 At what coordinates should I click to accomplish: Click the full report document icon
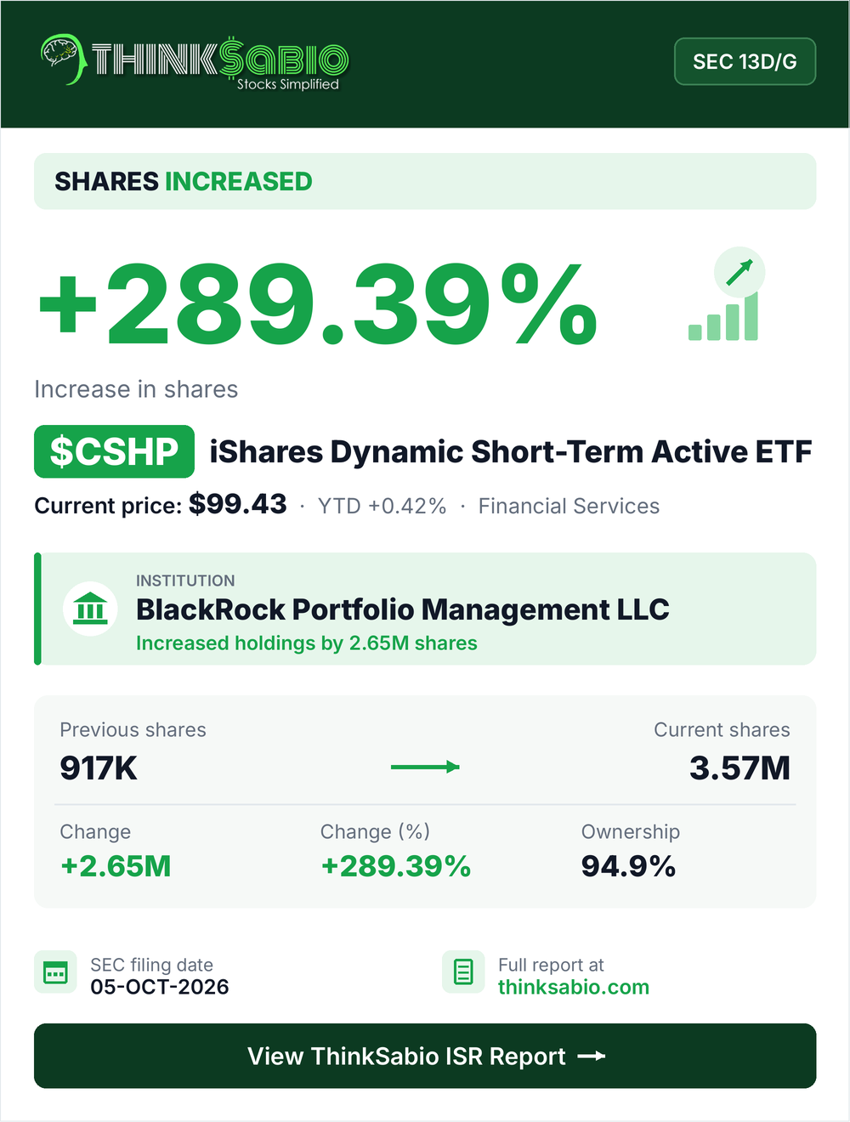[463, 972]
